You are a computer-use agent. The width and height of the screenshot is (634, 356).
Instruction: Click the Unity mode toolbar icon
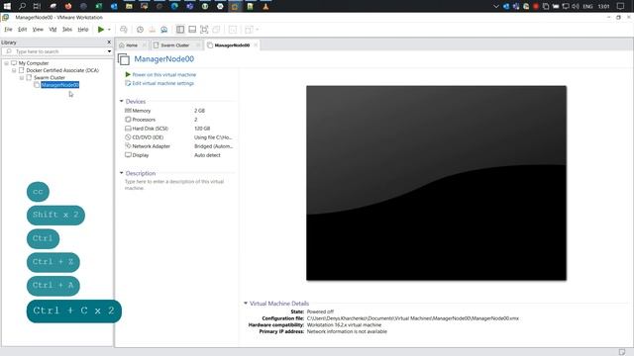click(x=216, y=30)
